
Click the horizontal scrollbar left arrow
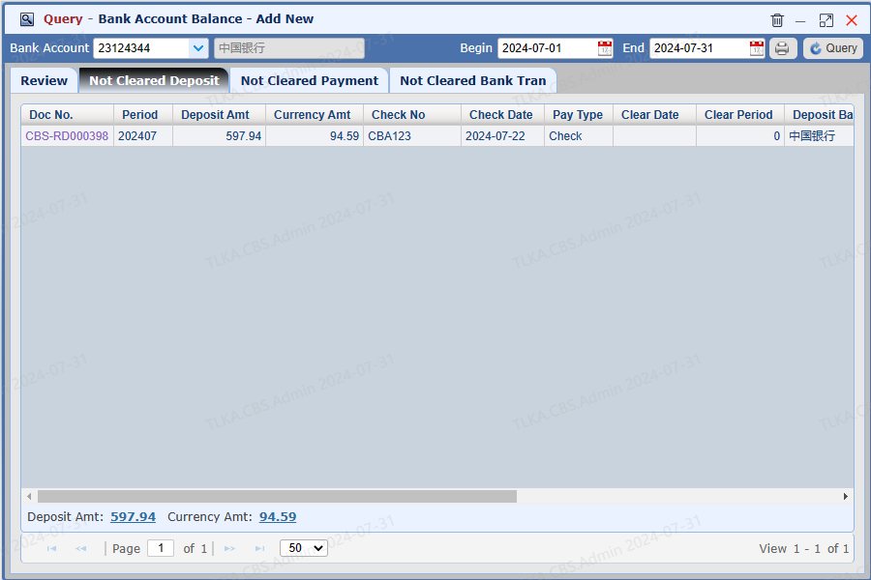29,496
